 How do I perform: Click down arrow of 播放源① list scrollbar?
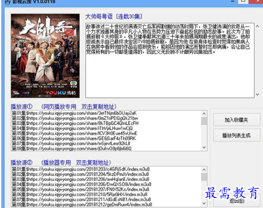[204, 148]
